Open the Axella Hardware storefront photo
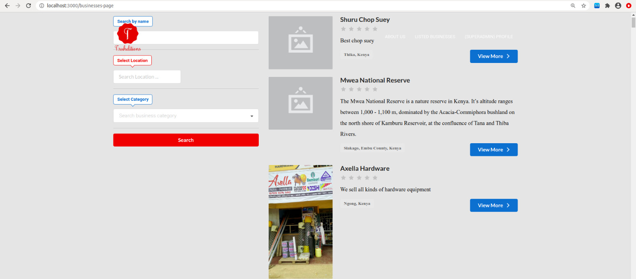The image size is (636, 279). (x=300, y=222)
